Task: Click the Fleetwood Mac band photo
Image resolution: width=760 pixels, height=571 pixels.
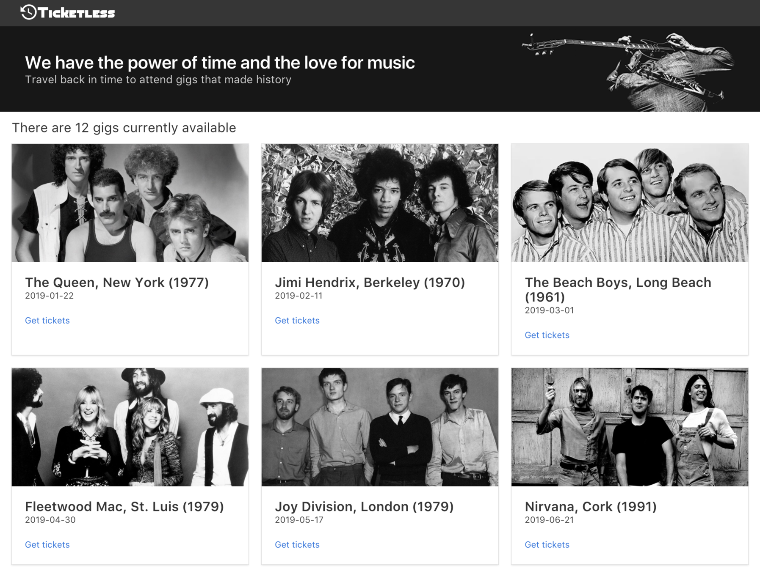Action: coord(130,427)
